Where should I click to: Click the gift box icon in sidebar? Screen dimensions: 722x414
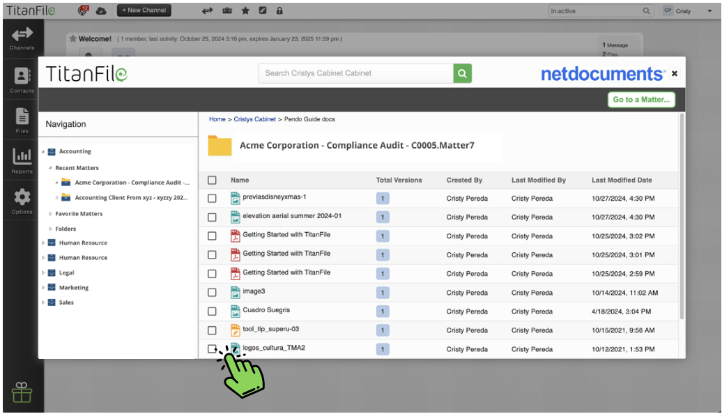coord(22,392)
